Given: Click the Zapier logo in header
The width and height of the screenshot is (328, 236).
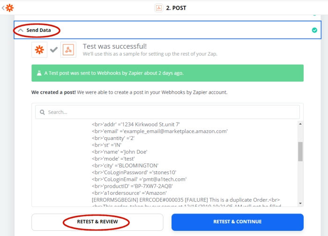Looking at the screenshot, I should [10, 8].
